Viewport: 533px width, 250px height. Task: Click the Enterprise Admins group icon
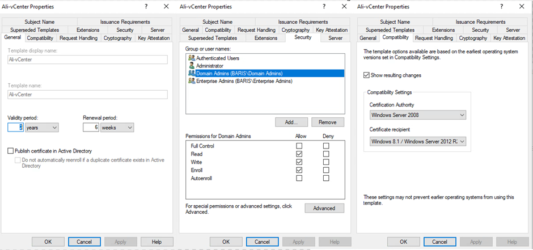[192, 81]
